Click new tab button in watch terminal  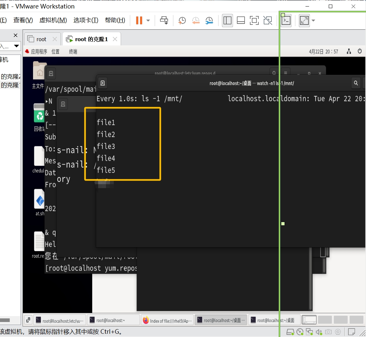click(102, 83)
